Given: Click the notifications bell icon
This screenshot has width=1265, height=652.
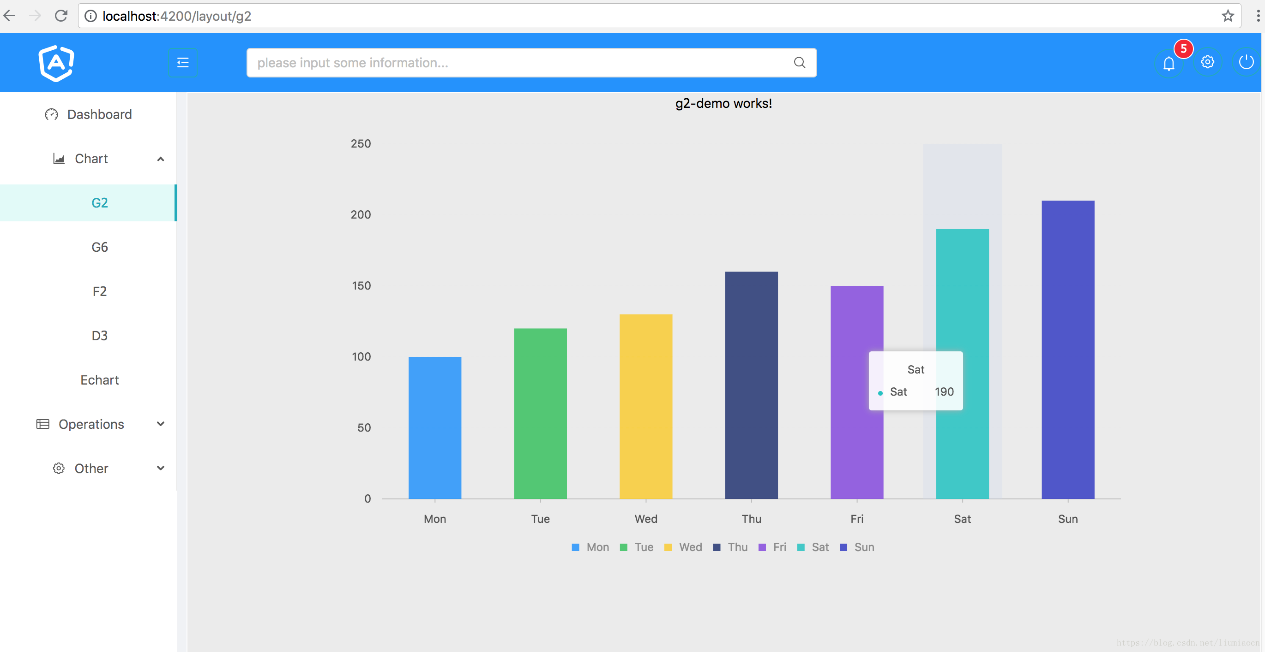Looking at the screenshot, I should (x=1169, y=61).
